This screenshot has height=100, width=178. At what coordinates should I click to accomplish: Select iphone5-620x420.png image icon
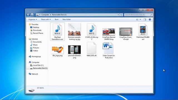(x=75, y=49)
